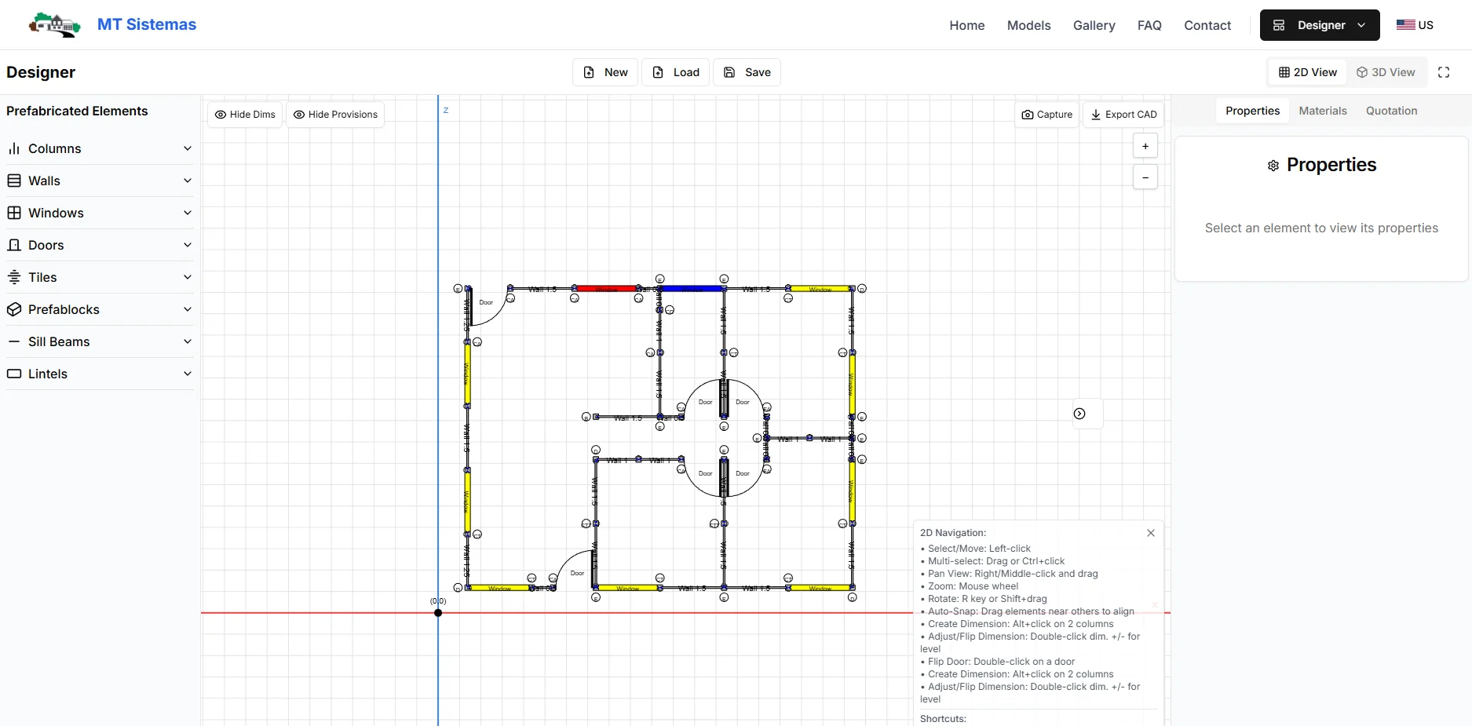Click the Capture camera button
Image resolution: width=1472 pixels, height=726 pixels.
click(x=1047, y=115)
